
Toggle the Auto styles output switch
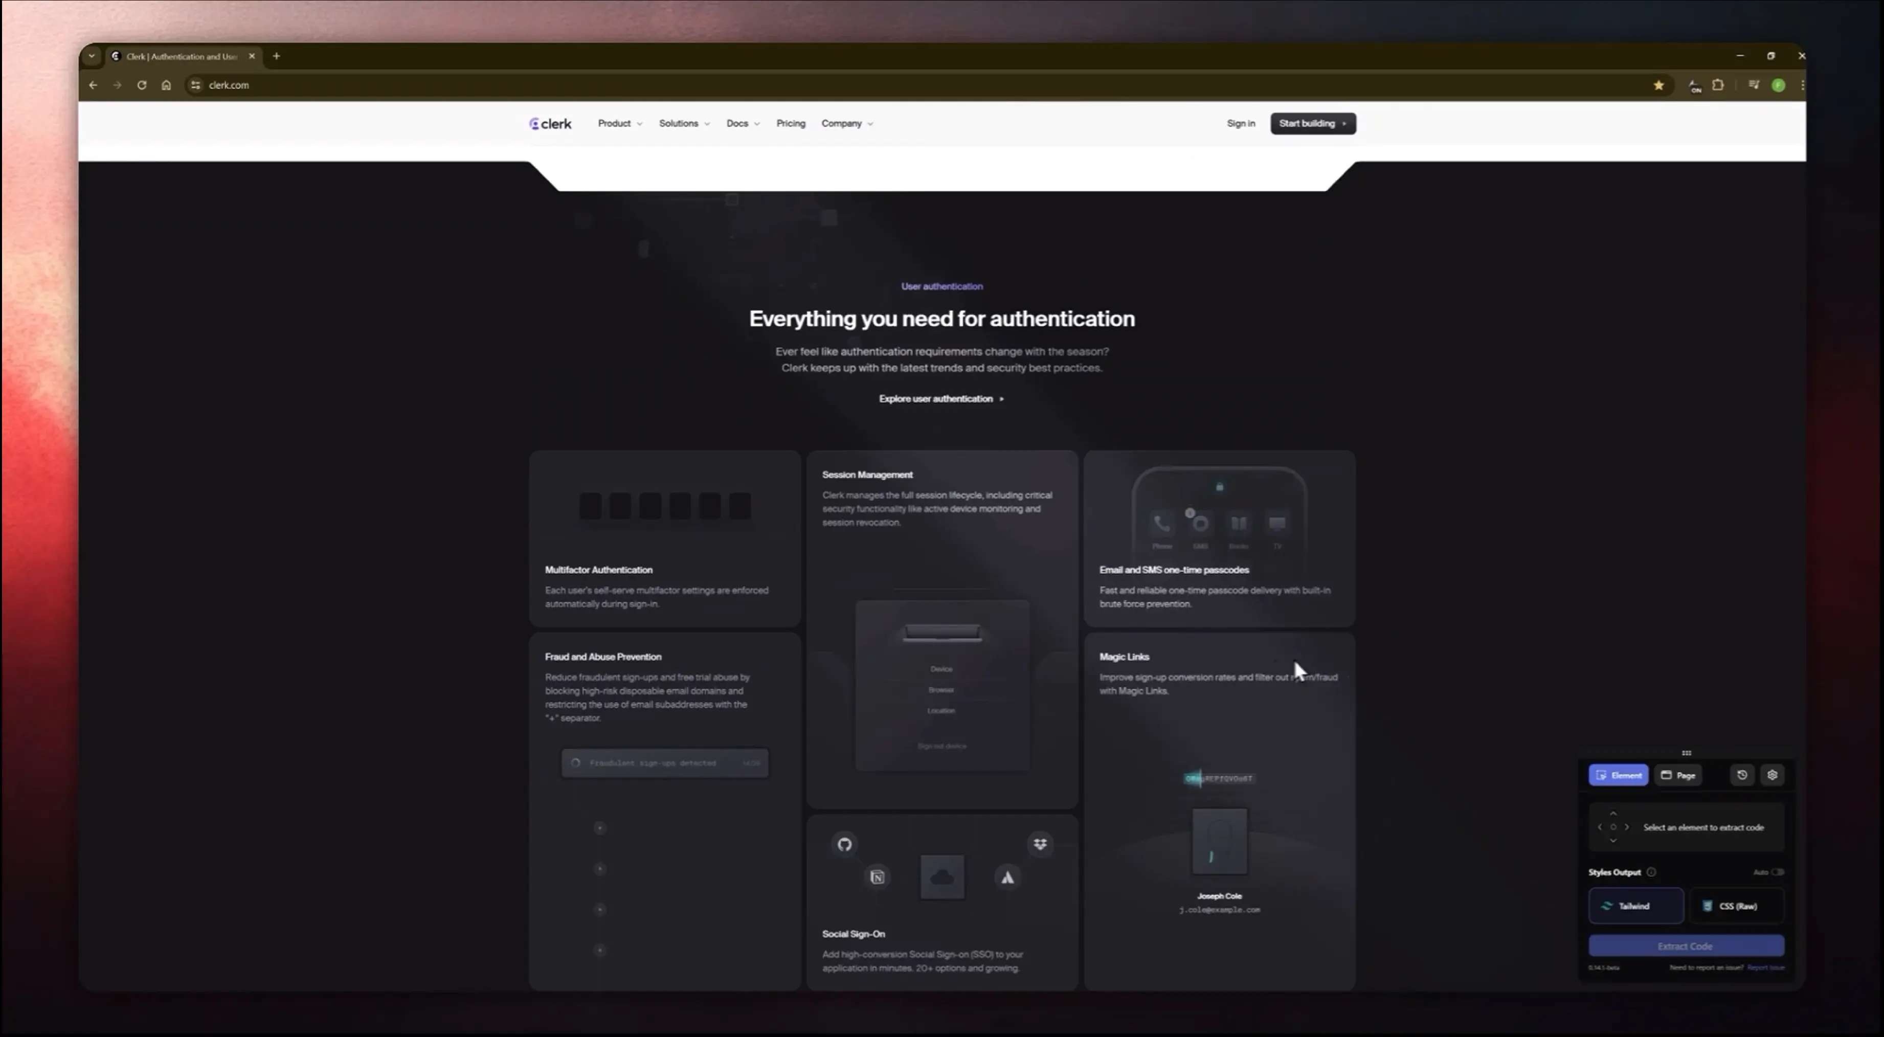coord(1777,872)
